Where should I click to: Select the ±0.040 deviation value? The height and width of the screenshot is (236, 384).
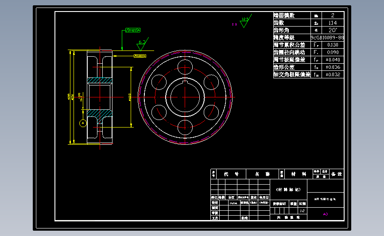(333, 60)
